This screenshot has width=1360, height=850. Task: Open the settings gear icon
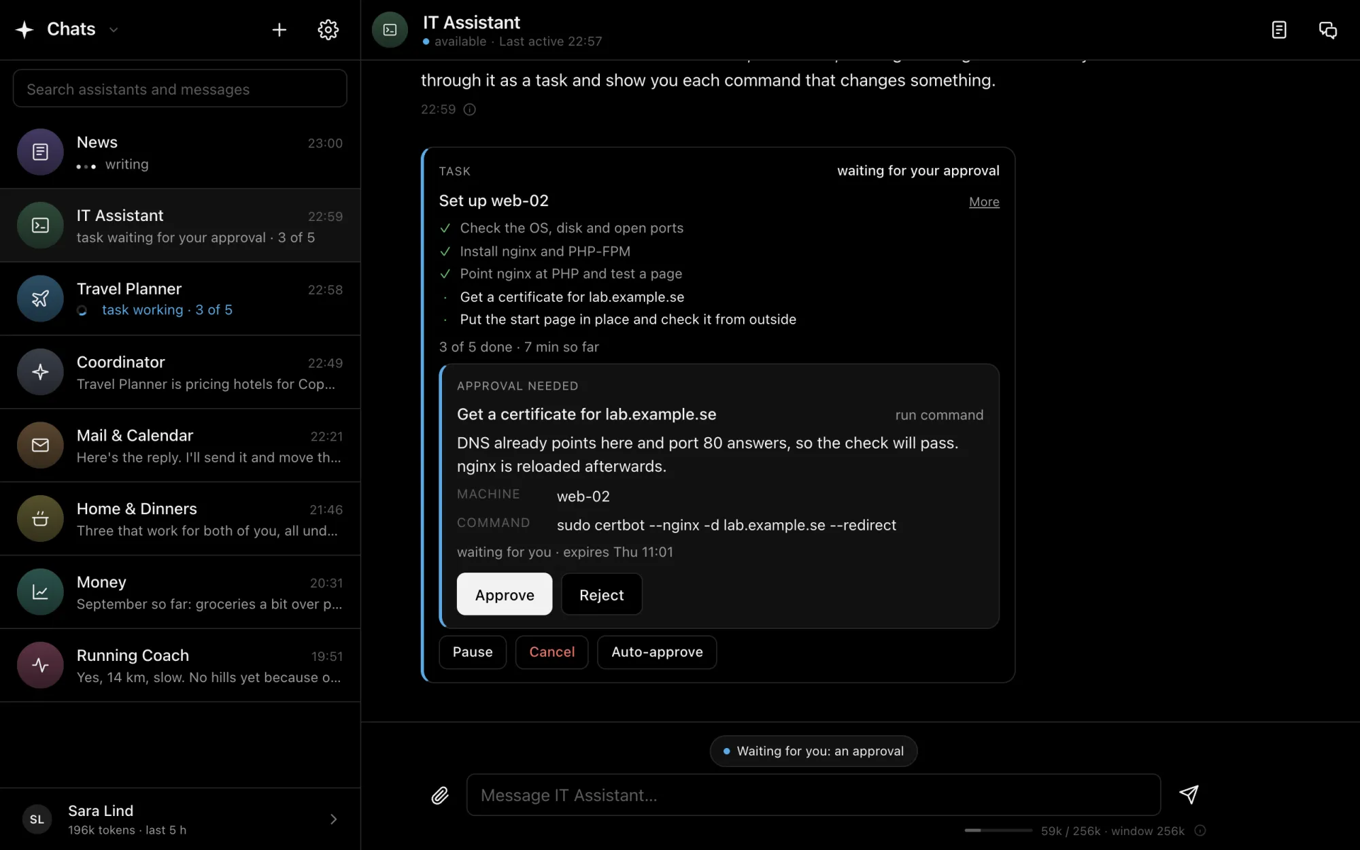click(x=328, y=29)
